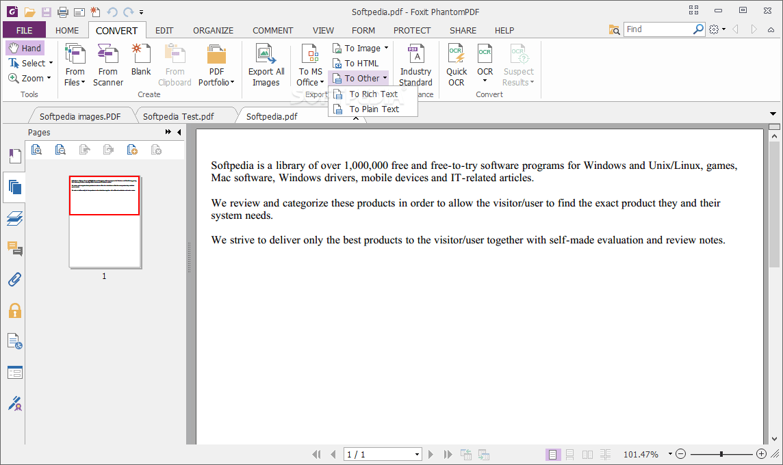Create a Blank PDF

[x=141, y=60]
